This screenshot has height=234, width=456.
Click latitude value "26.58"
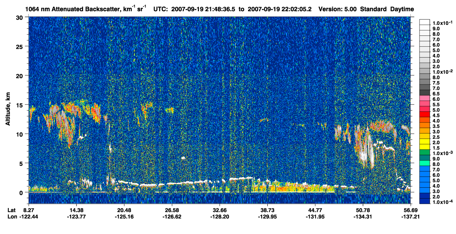(172, 210)
